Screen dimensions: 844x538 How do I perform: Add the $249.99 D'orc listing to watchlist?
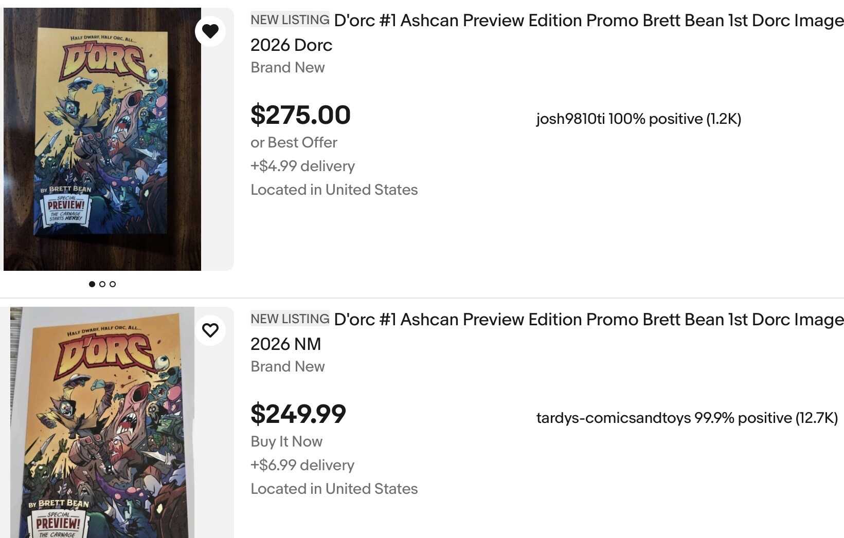pos(210,330)
